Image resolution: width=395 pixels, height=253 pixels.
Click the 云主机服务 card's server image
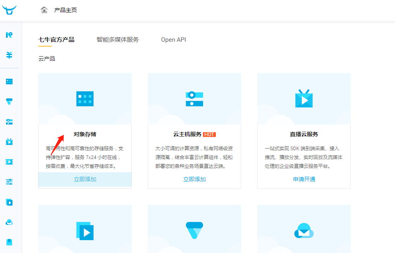coord(194,99)
